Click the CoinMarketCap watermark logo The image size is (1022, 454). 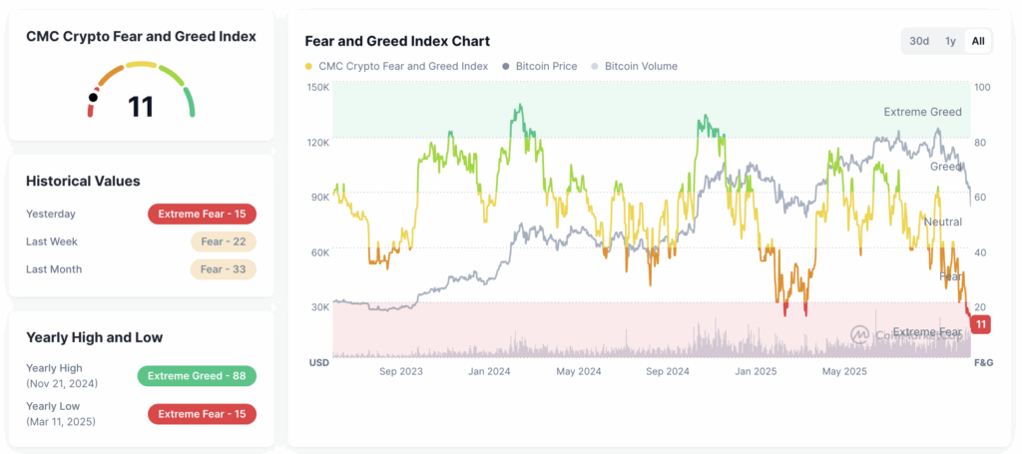tap(859, 334)
